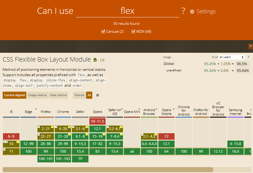Select Safari on iOS 3.2-6.1 cell
253x173 pixels.
[x=115, y=129]
